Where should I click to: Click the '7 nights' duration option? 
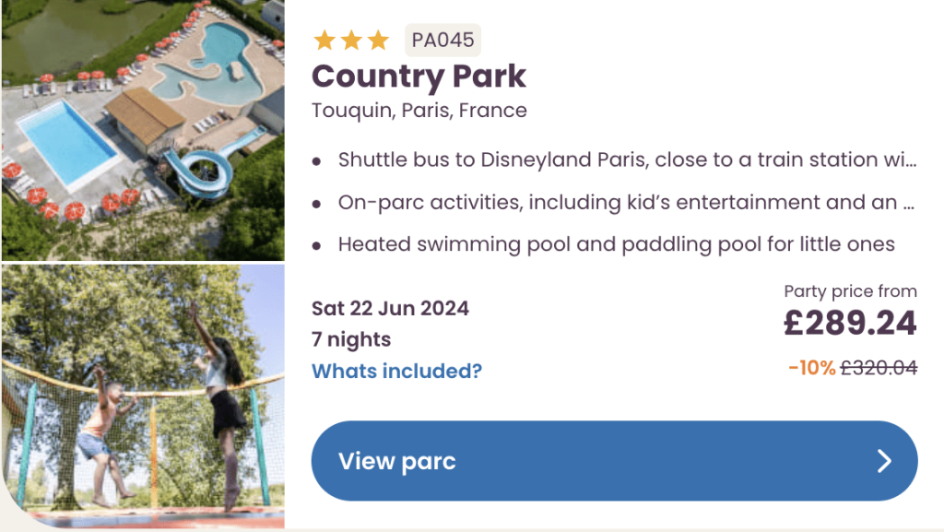point(349,339)
